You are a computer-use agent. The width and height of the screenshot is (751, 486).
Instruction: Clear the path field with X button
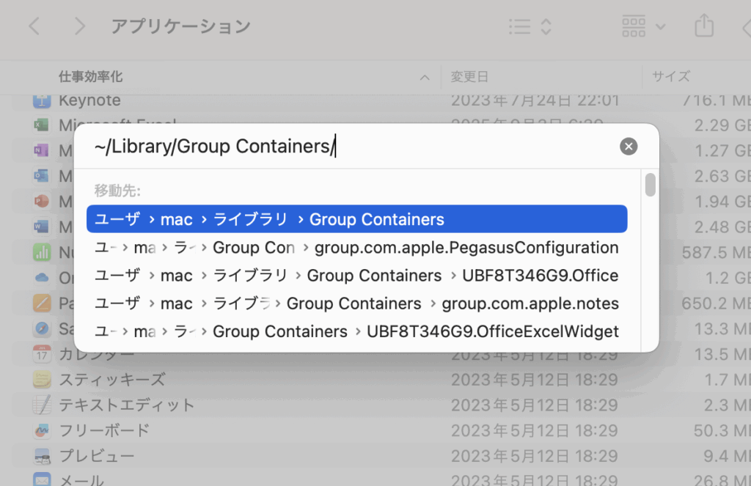pyautogui.click(x=629, y=147)
